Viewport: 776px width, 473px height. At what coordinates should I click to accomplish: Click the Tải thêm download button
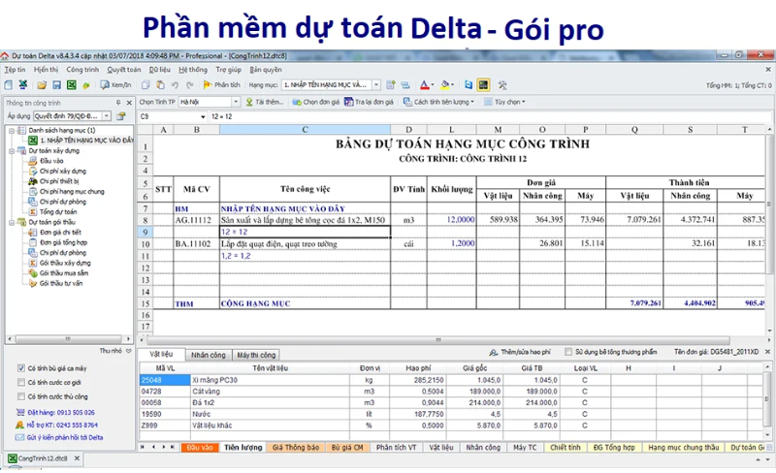(x=265, y=102)
